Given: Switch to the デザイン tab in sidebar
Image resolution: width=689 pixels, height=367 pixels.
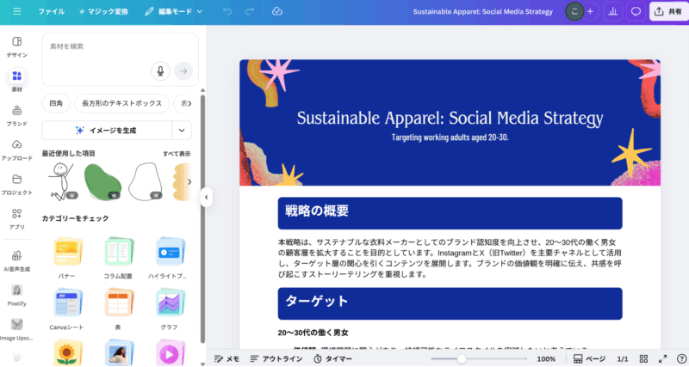Looking at the screenshot, I should click(16, 46).
